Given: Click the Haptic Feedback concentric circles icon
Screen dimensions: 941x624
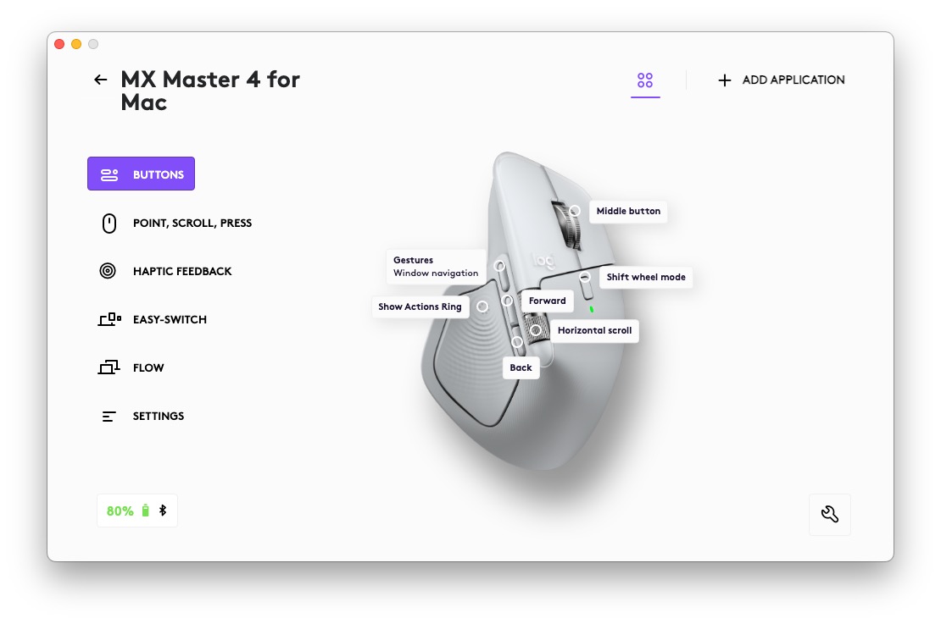Looking at the screenshot, I should [x=108, y=271].
